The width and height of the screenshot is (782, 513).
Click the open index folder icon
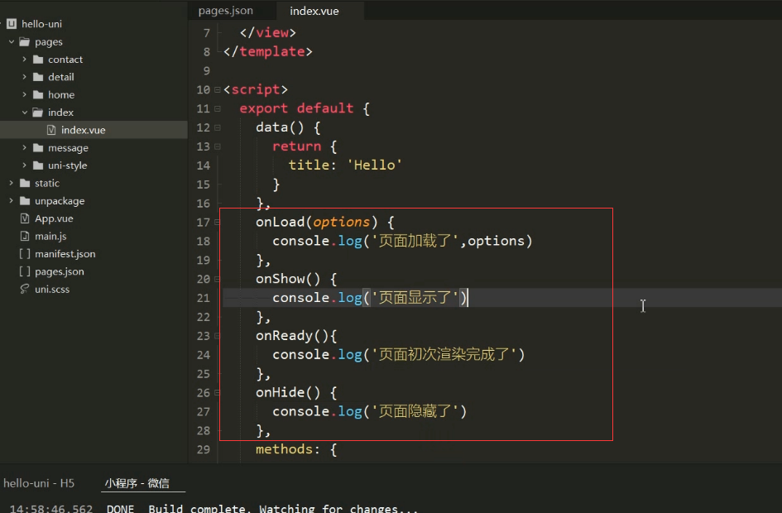(x=38, y=113)
